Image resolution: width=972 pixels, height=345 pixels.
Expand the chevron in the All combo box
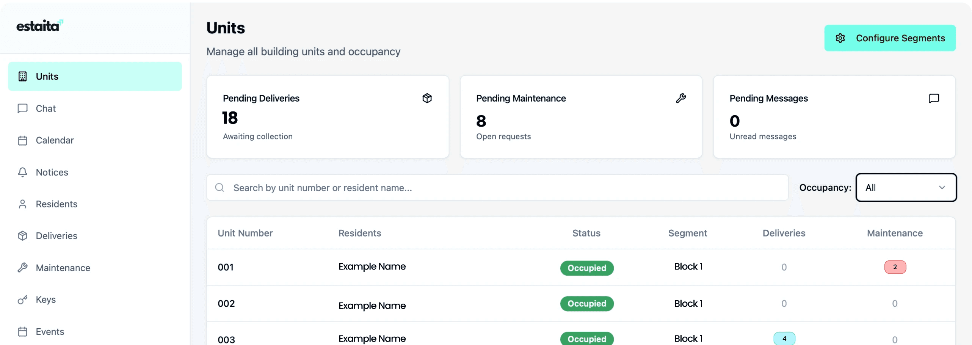point(942,188)
